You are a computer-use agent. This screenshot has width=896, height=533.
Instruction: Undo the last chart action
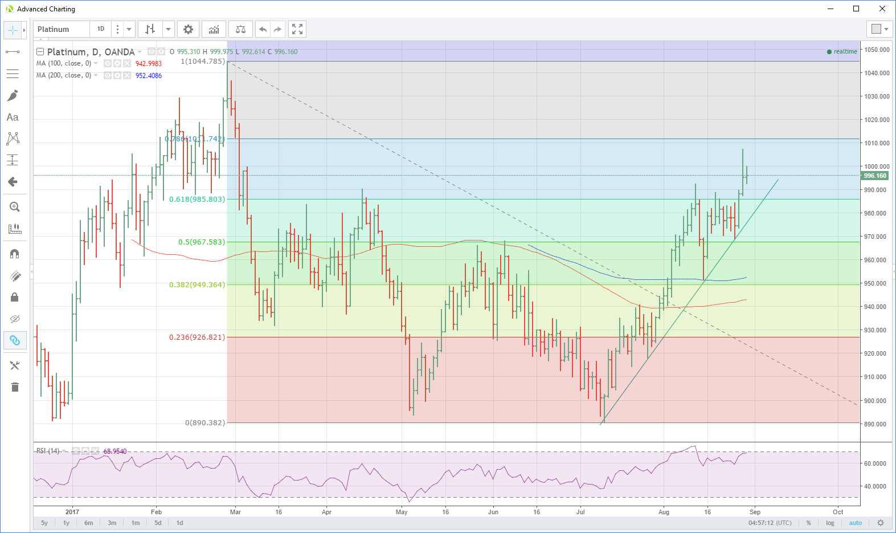[x=263, y=29]
